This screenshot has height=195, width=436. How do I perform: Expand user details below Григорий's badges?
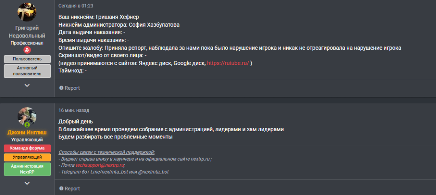point(27,85)
